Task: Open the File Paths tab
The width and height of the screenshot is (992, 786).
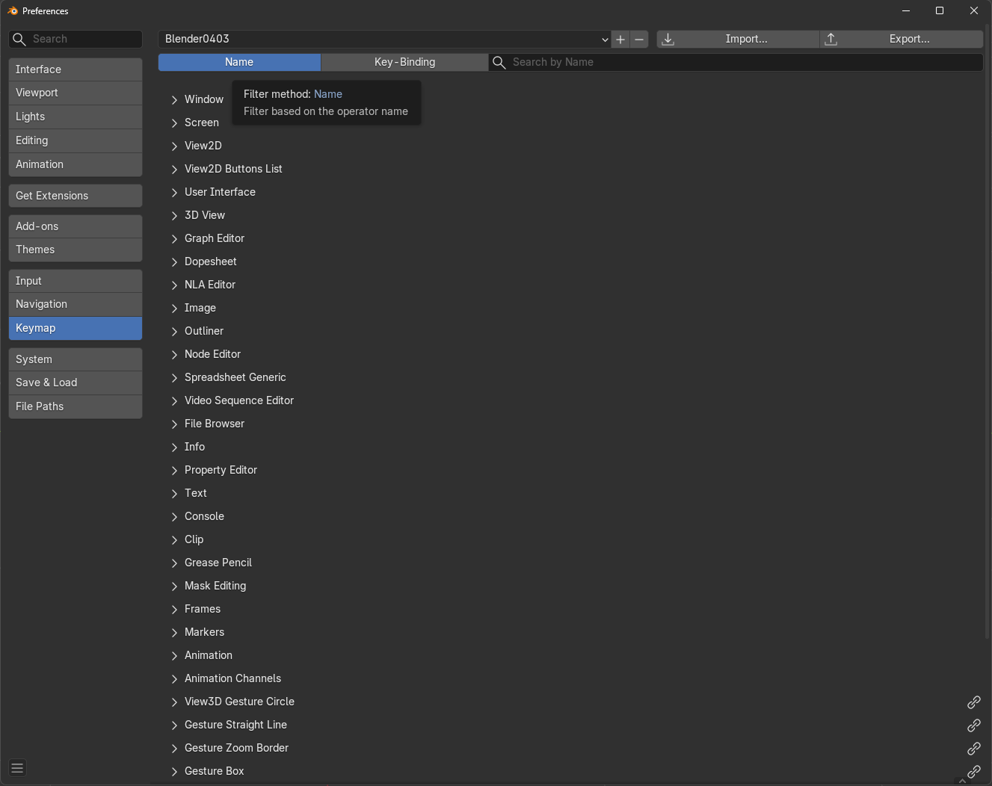Action: pyautogui.click(x=76, y=406)
